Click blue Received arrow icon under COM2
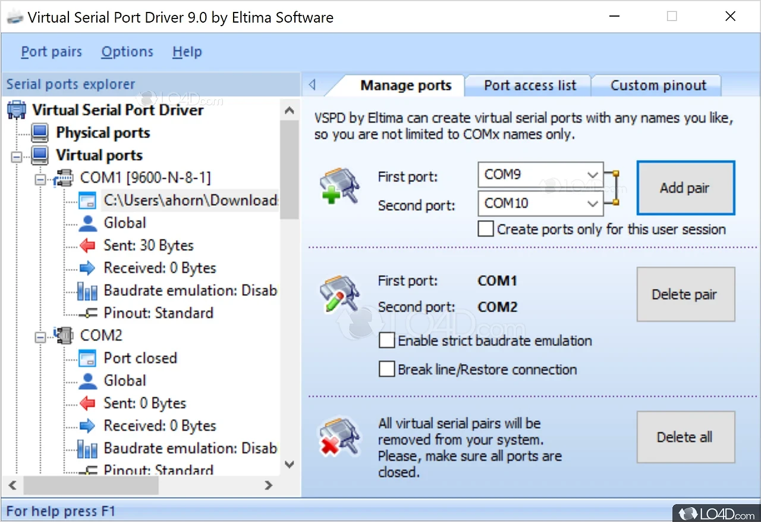Screen dimensions: 761x522 [87, 426]
